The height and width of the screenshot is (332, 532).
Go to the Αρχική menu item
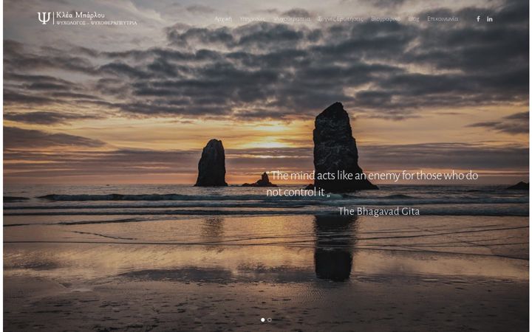point(223,19)
